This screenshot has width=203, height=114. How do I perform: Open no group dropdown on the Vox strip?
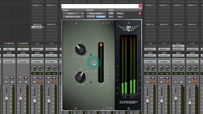pyautogui.click(x=9, y=62)
